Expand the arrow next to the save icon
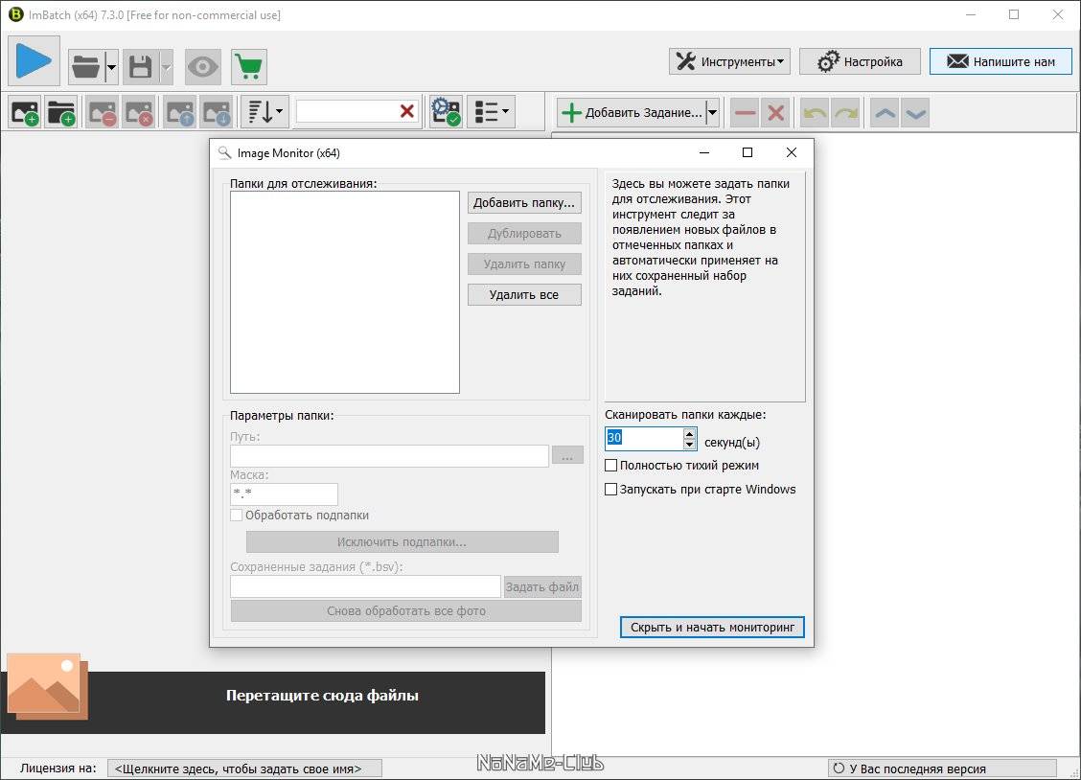The height and width of the screenshot is (780, 1081). point(166,67)
